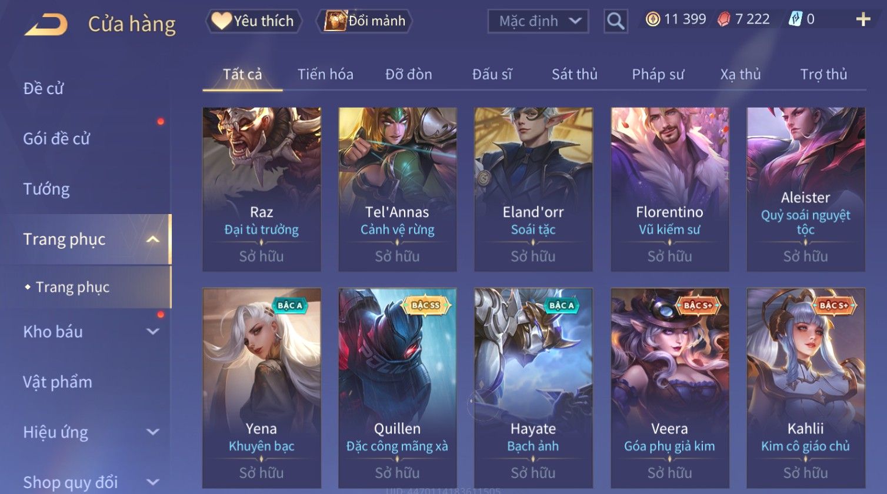Viewport: 887px width, 494px height.
Task: Tap the plus icon to add currency
Action: [863, 19]
